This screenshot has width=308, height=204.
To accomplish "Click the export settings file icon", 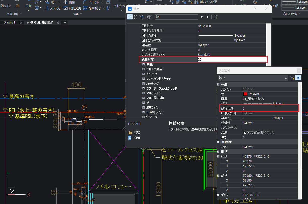I will [215, 17].
